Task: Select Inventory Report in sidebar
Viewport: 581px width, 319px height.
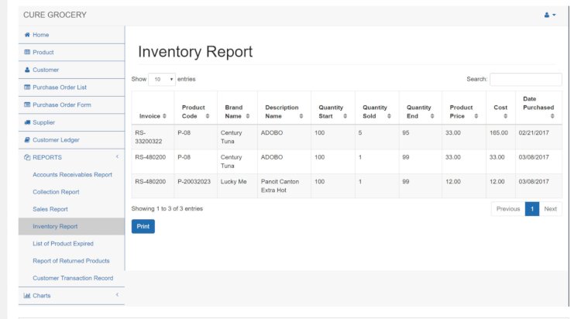Action: point(71,226)
